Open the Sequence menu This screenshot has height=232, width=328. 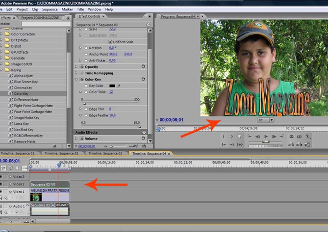(50, 9)
